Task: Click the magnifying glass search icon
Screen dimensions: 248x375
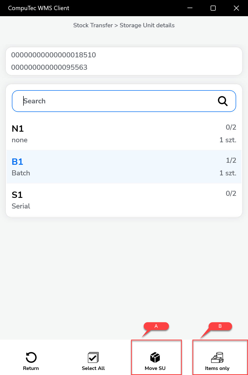Action: tap(223, 101)
